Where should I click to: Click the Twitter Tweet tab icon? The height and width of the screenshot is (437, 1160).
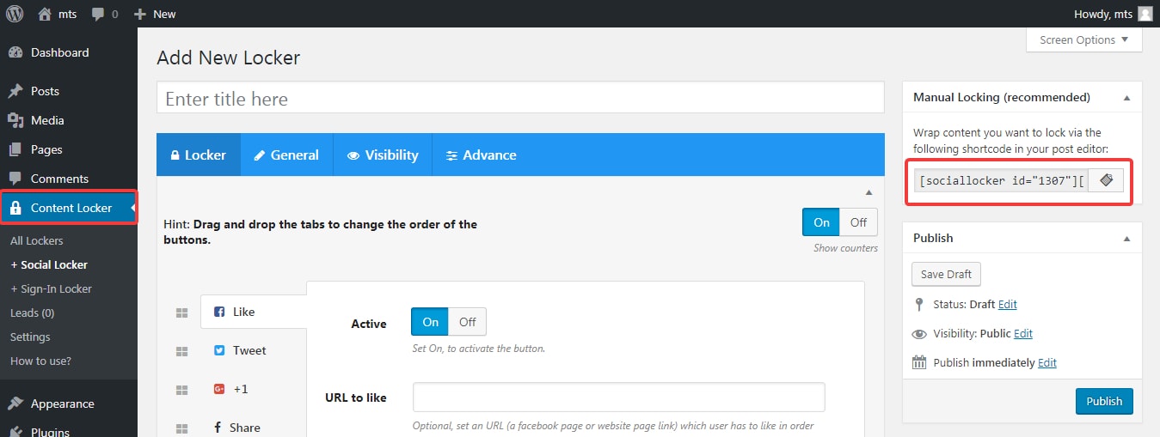pyautogui.click(x=219, y=350)
